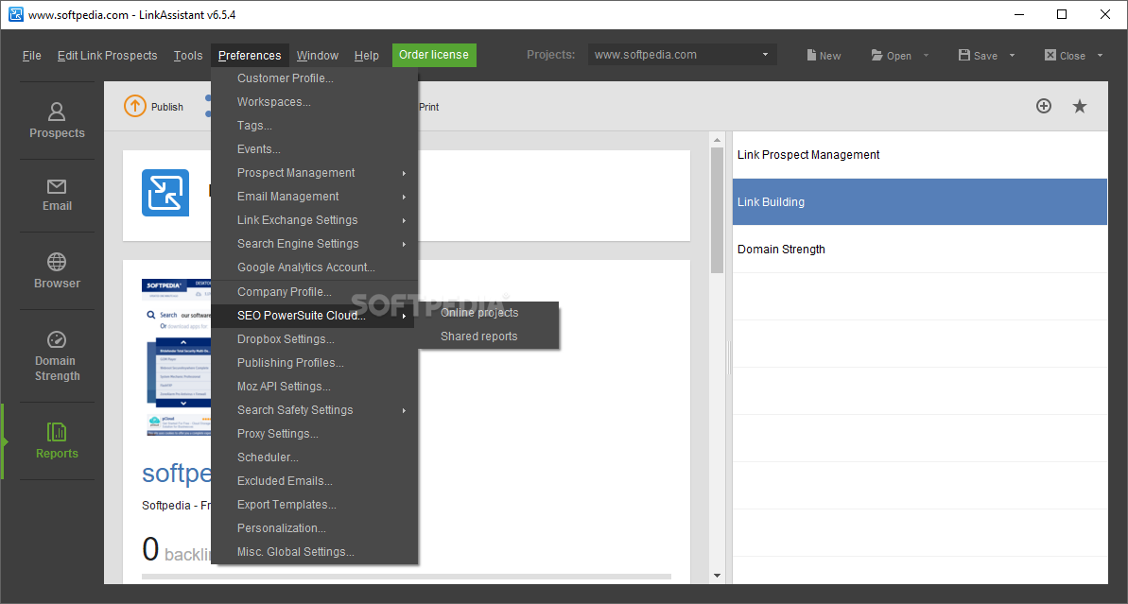This screenshot has width=1128, height=604.
Task: Click the add report plus icon
Action: click(1043, 107)
